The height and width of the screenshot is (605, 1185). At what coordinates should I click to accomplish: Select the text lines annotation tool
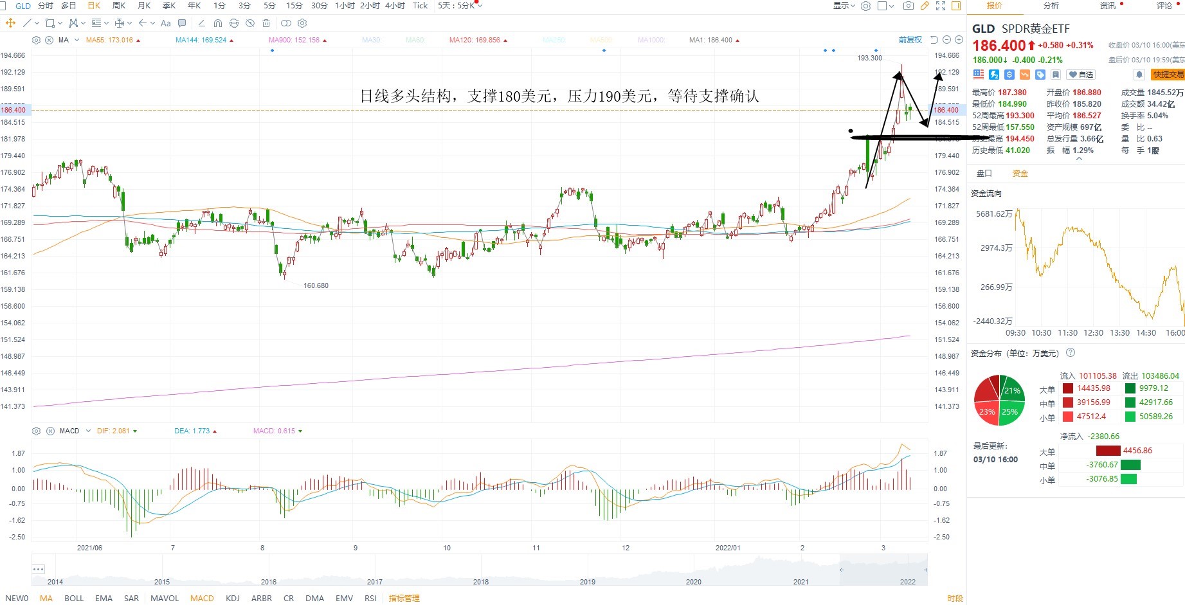click(96, 23)
